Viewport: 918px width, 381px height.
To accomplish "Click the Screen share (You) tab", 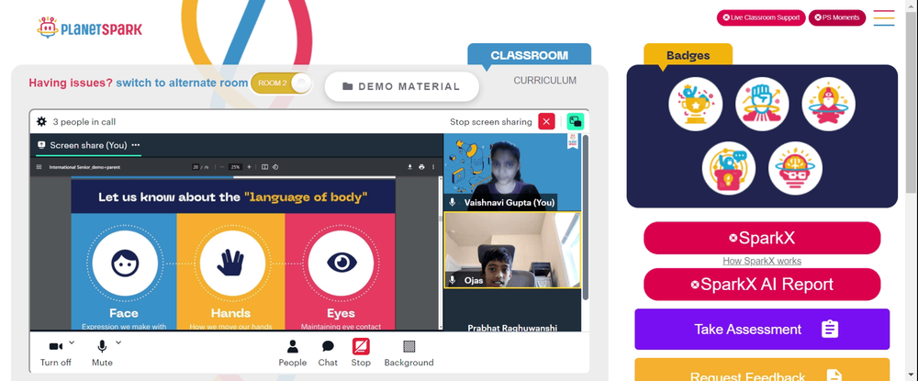I will pos(88,145).
